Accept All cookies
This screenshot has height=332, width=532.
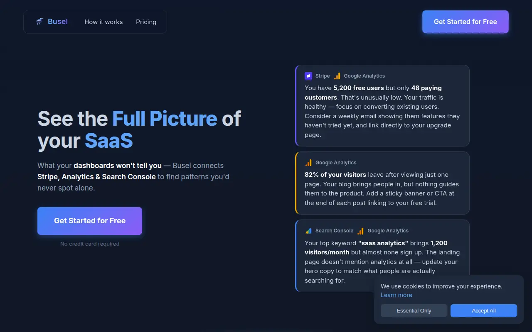(484, 310)
